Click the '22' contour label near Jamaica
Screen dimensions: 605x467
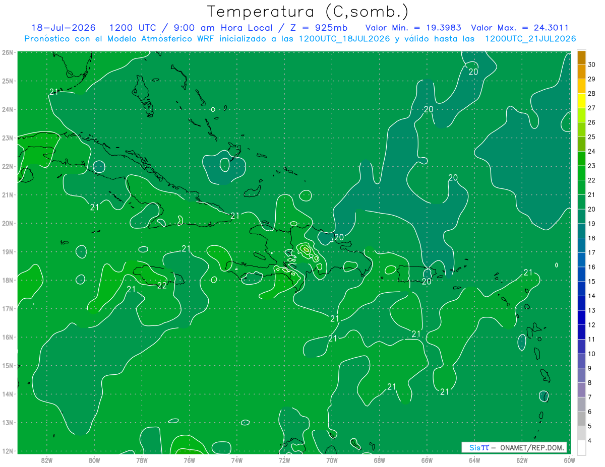pos(162,286)
